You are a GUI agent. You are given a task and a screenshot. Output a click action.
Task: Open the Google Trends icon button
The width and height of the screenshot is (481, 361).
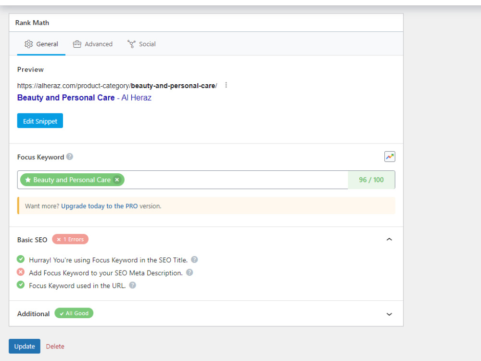tap(390, 156)
